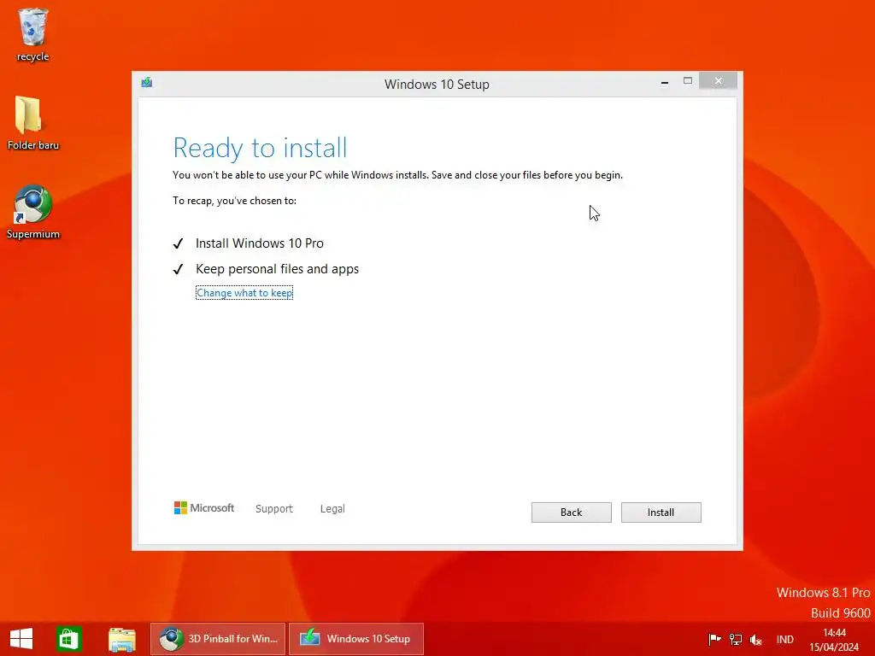Minimize the Windows 10 Setup window

click(664, 82)
